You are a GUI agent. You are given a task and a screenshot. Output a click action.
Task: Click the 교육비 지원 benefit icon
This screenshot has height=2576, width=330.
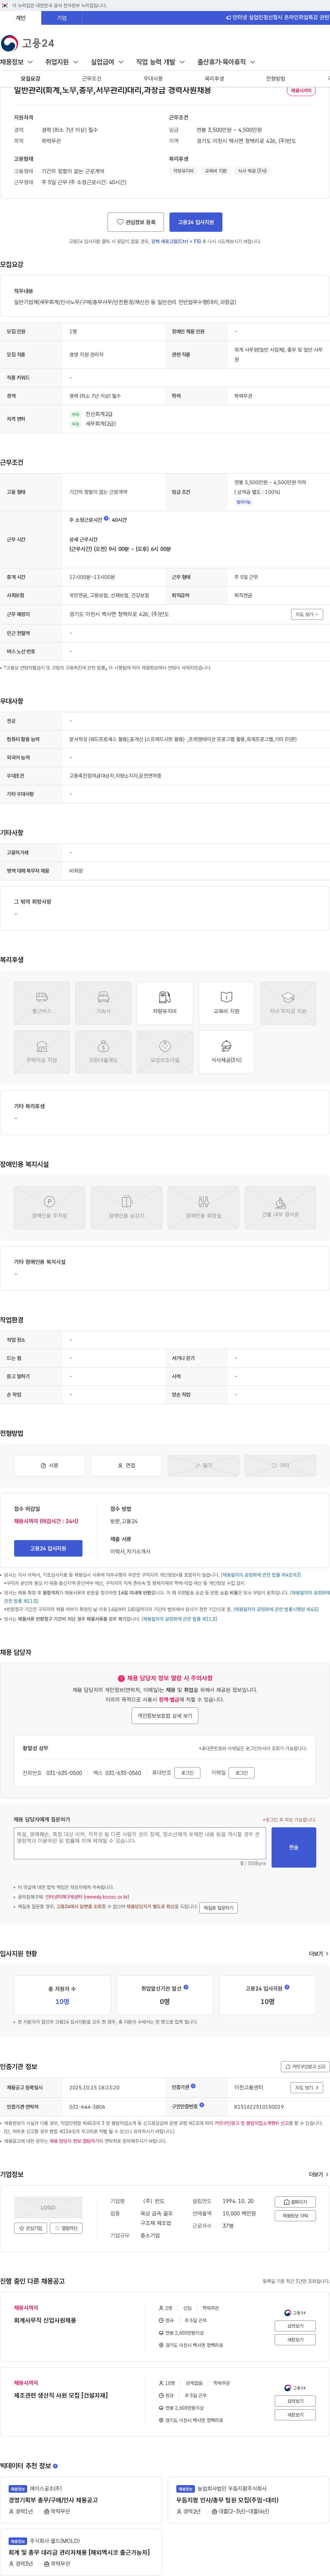click(x=226, y=1002)
